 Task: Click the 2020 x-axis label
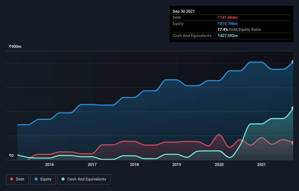click(219, 164)
